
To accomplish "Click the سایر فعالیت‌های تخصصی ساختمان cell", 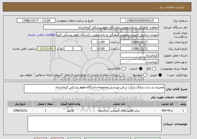I will click(119, 111).
